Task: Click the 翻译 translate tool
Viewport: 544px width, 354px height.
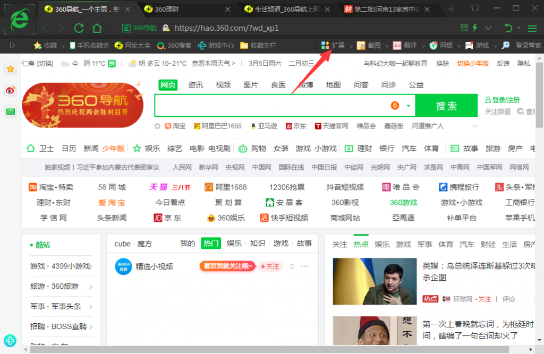Action: click(405, 46)
